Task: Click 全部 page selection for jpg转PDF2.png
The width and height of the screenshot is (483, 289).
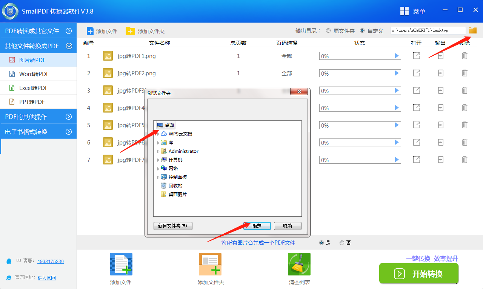Action: [x=287, y=73]
